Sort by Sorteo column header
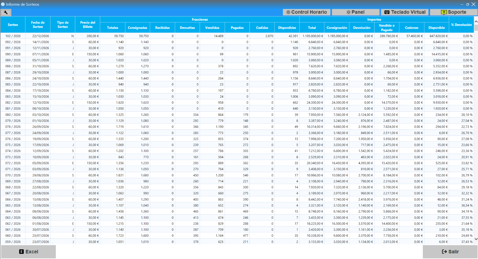Screen dimensions: 478x259 click(x=13, y=25)
